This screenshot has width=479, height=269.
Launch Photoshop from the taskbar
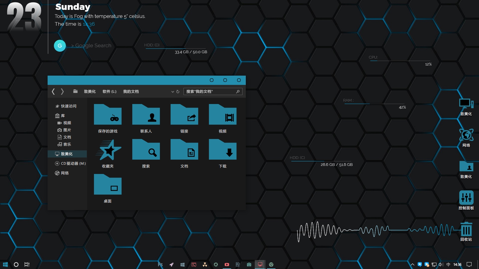coord(160,265)
